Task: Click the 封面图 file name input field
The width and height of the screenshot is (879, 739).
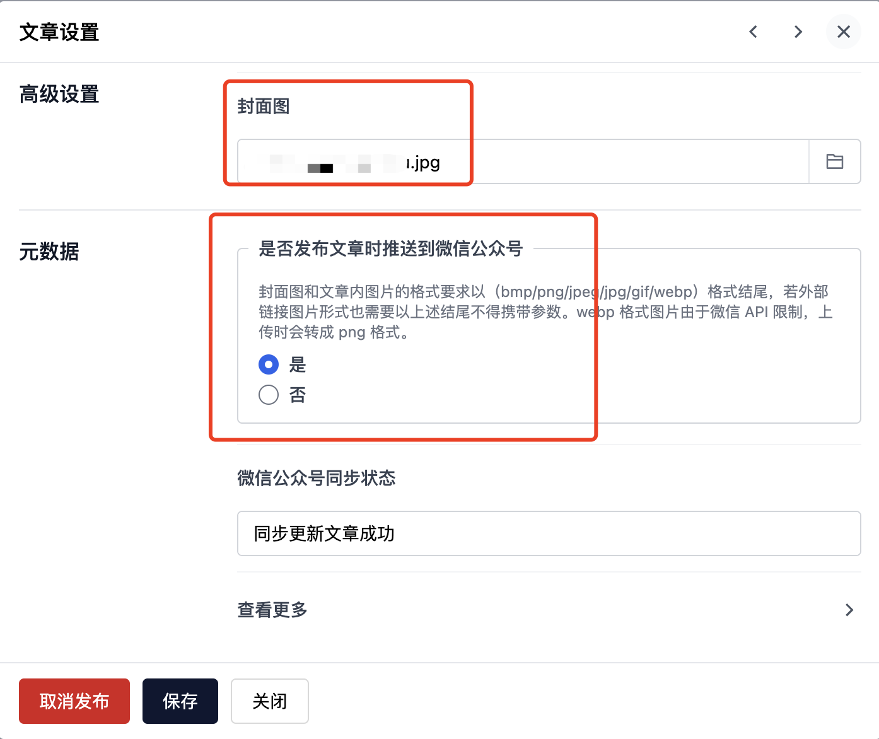Action: tap(523, 161)
